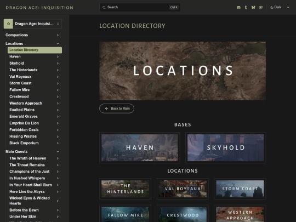Open Under Her Skin quest
Screen dimensions: 296x222
click(23, 217)
